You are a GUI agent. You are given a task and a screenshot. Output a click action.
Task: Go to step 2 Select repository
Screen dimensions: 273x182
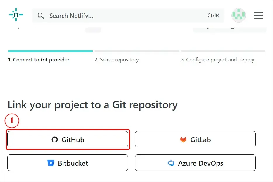point(116,60)
